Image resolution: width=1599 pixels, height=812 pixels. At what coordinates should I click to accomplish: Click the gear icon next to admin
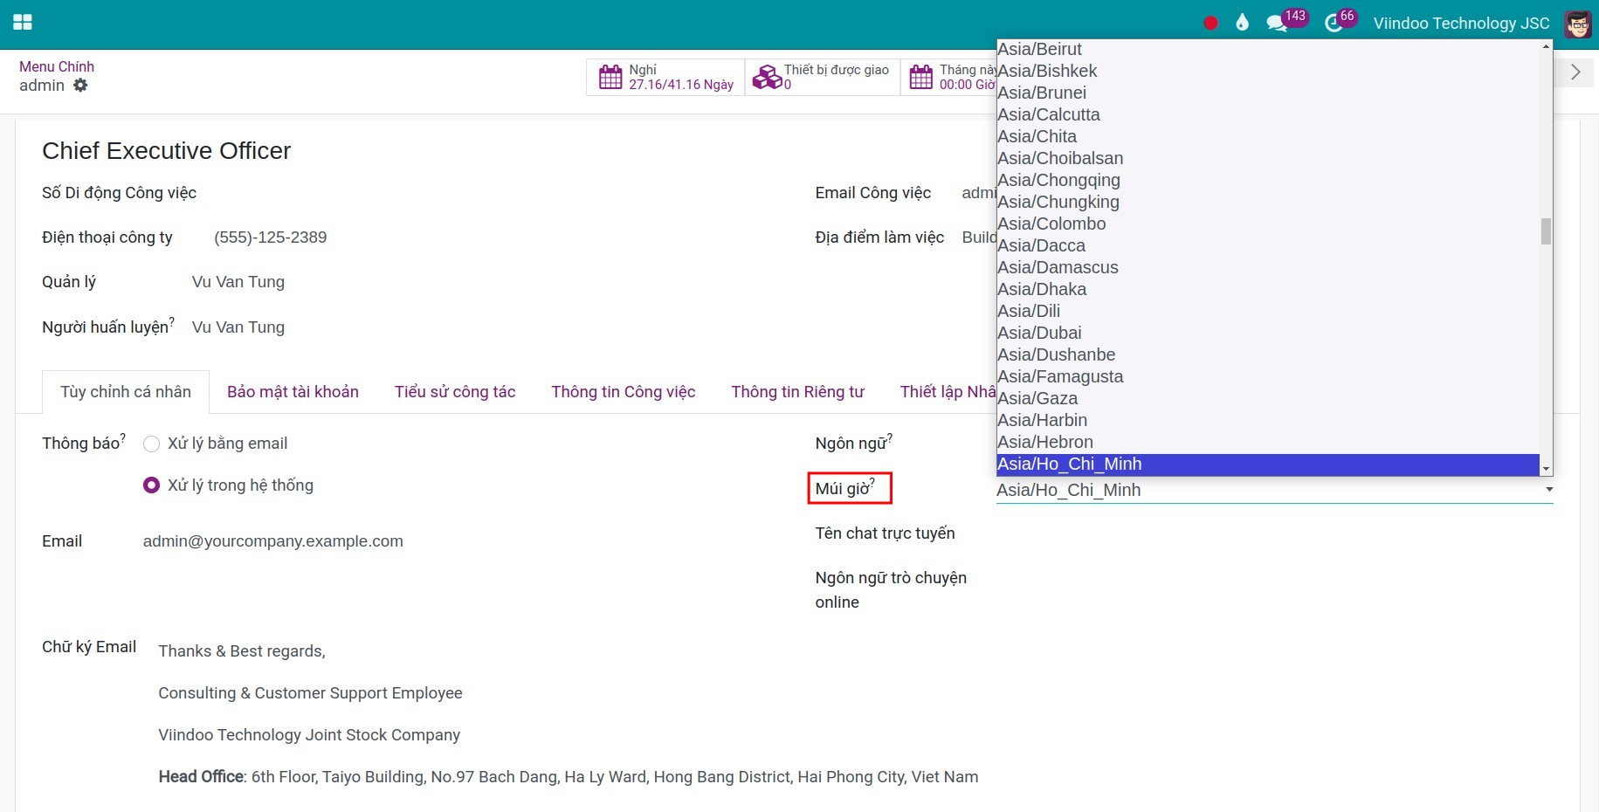(80, 86)
